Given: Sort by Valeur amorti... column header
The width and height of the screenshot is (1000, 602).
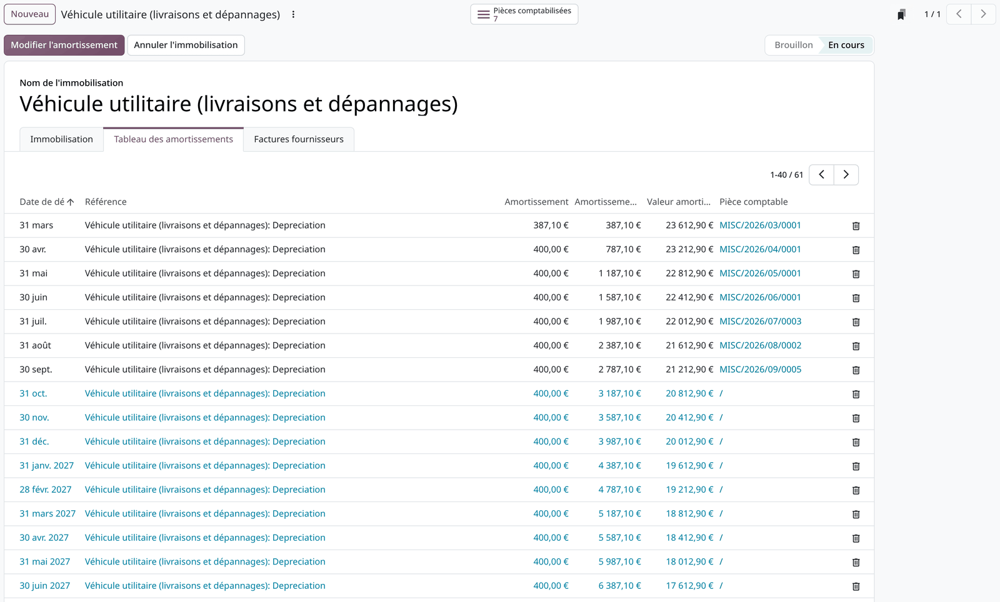Looking at the screenshot, I should tap(679, 202).
